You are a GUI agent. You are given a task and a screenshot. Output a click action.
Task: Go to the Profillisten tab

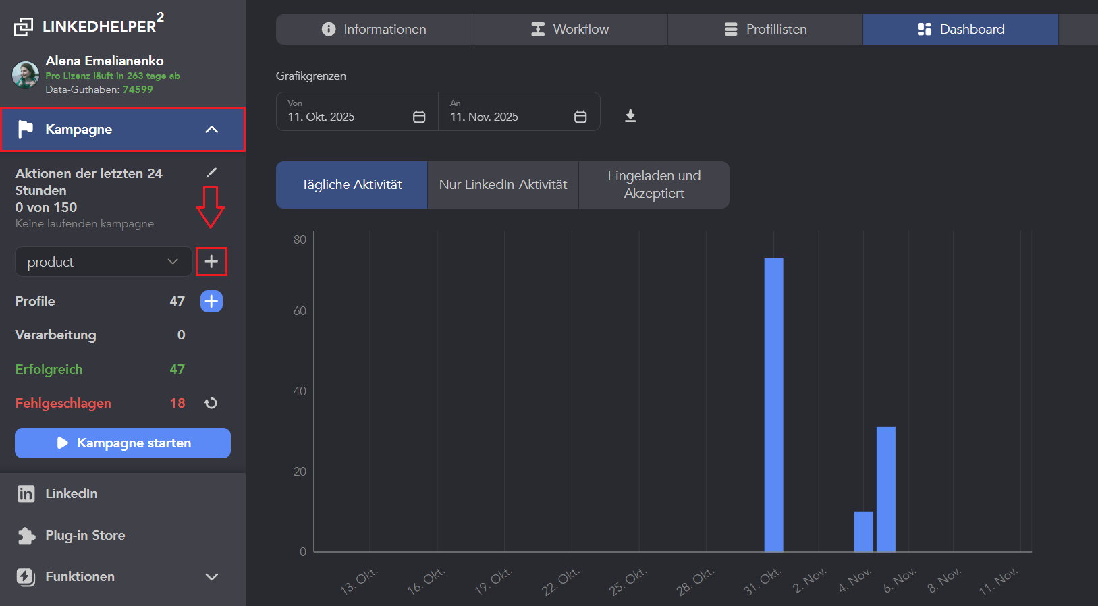tap(765, 30)
